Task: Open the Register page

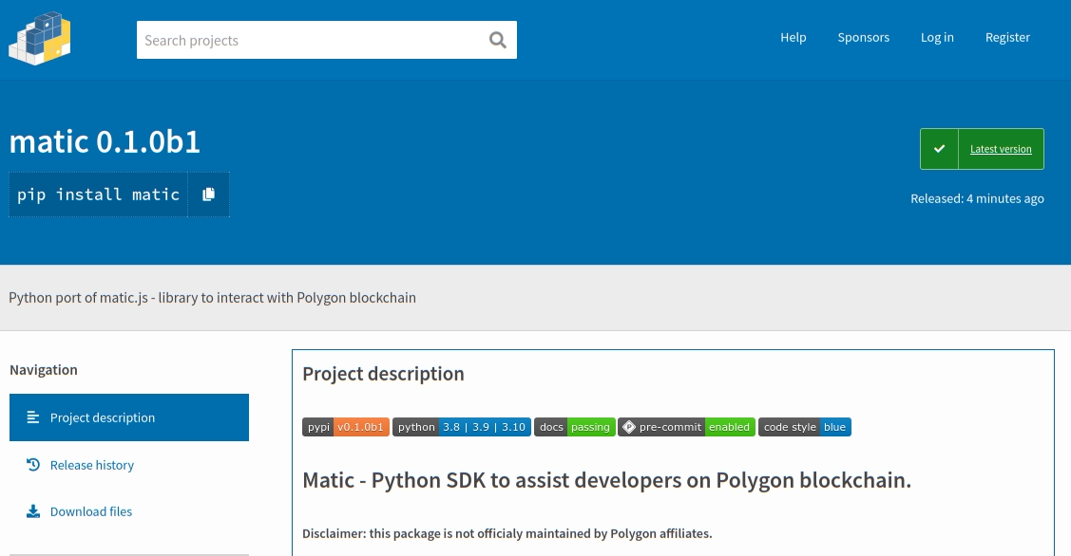Action: coord(1007,38)
